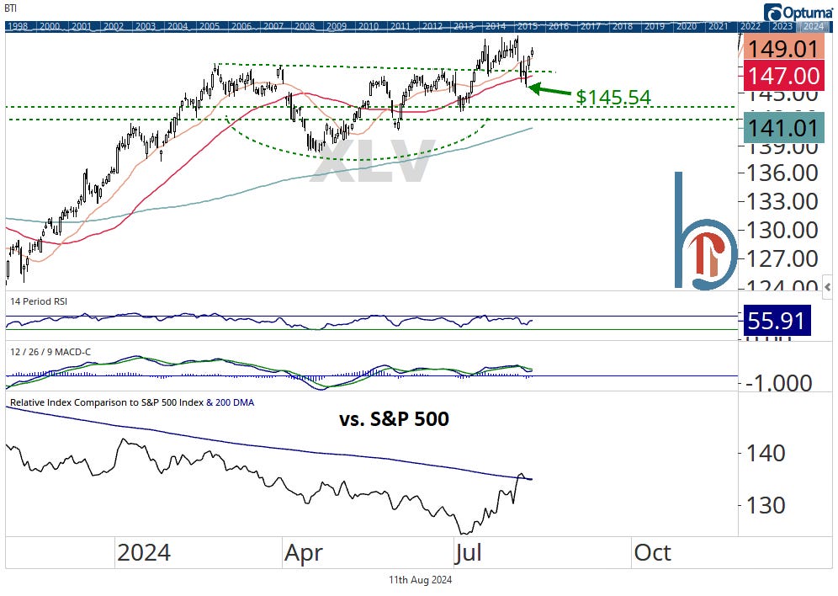Click the 136.00 price axis label

pyautogui.click(x=782, y=173)
